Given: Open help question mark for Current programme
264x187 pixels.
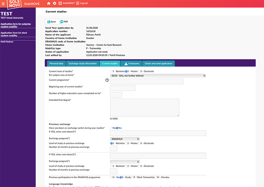Looking at the screenshot, I should [x=107, y=80].
